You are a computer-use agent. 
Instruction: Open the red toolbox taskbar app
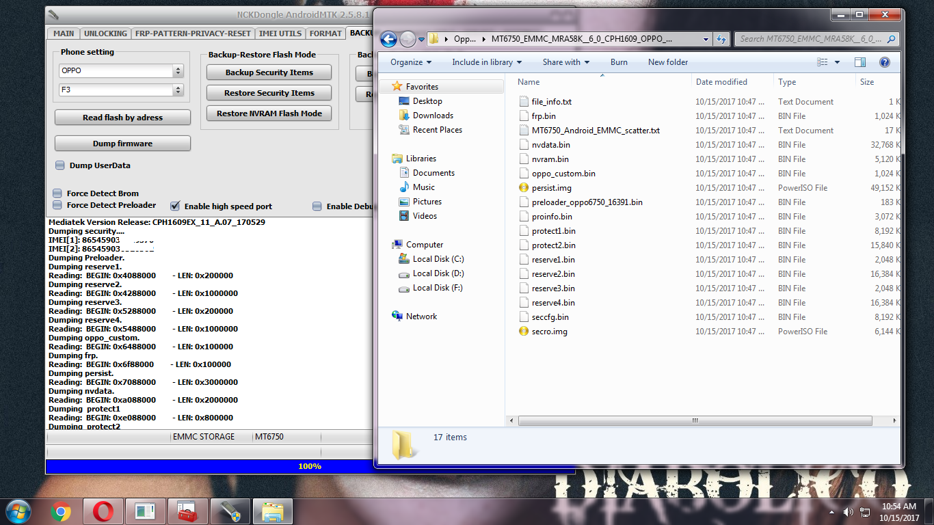(x=187, y=511)
